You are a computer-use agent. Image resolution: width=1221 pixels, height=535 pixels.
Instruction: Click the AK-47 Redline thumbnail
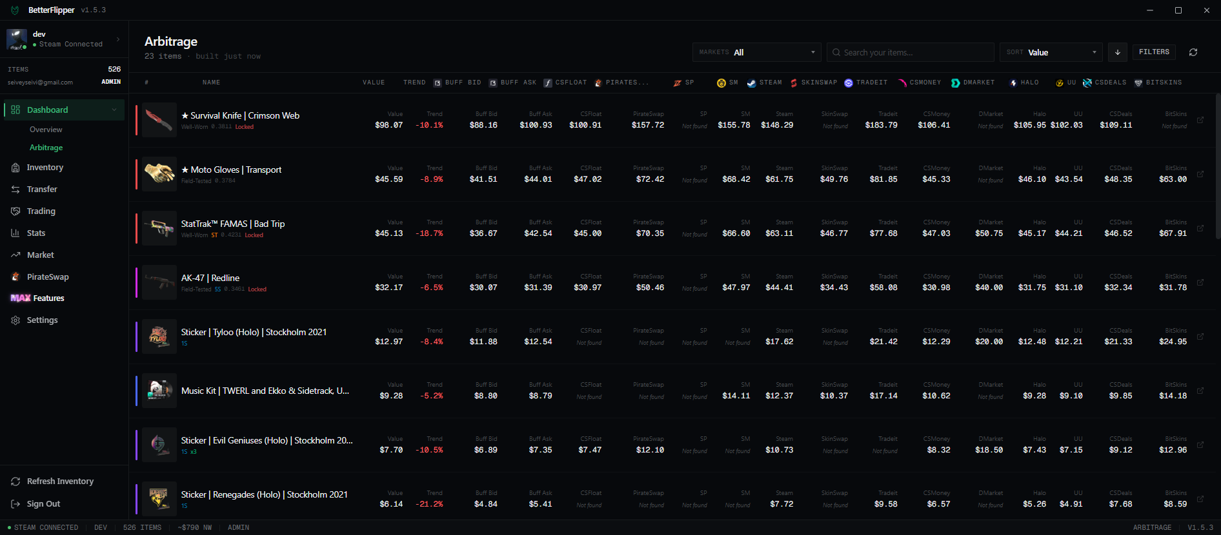click(x=159, y=282)
